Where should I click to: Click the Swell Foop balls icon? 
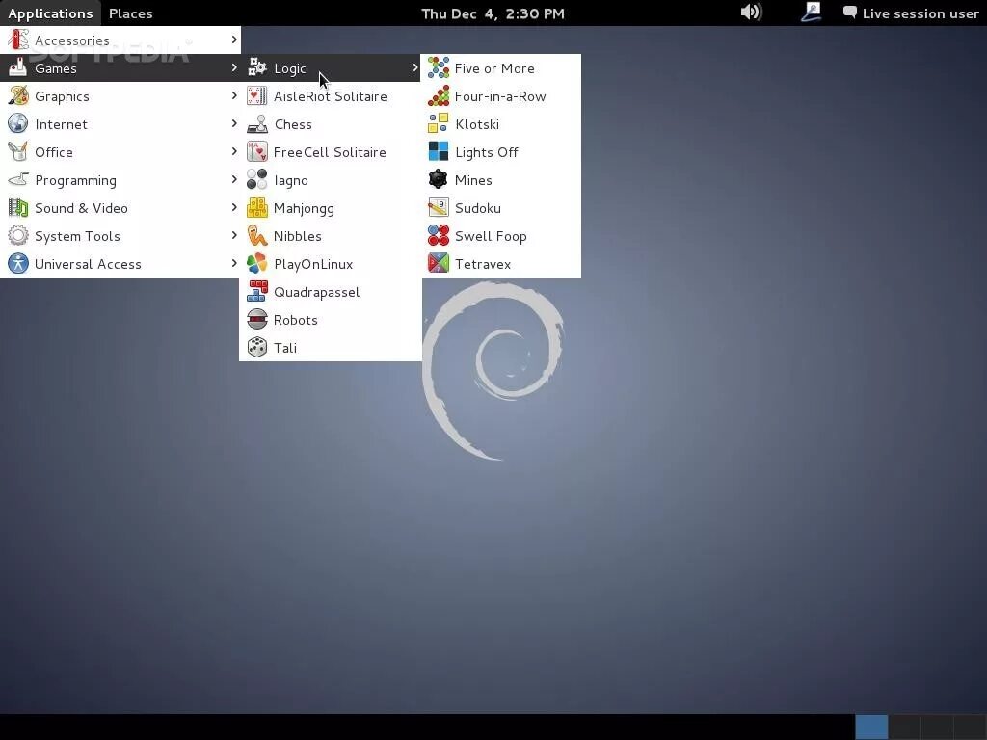pos(439,236)
